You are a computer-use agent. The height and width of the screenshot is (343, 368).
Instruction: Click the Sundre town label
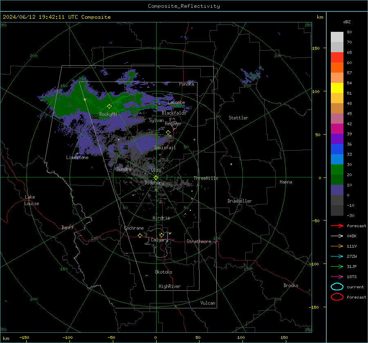click(124, 169)
